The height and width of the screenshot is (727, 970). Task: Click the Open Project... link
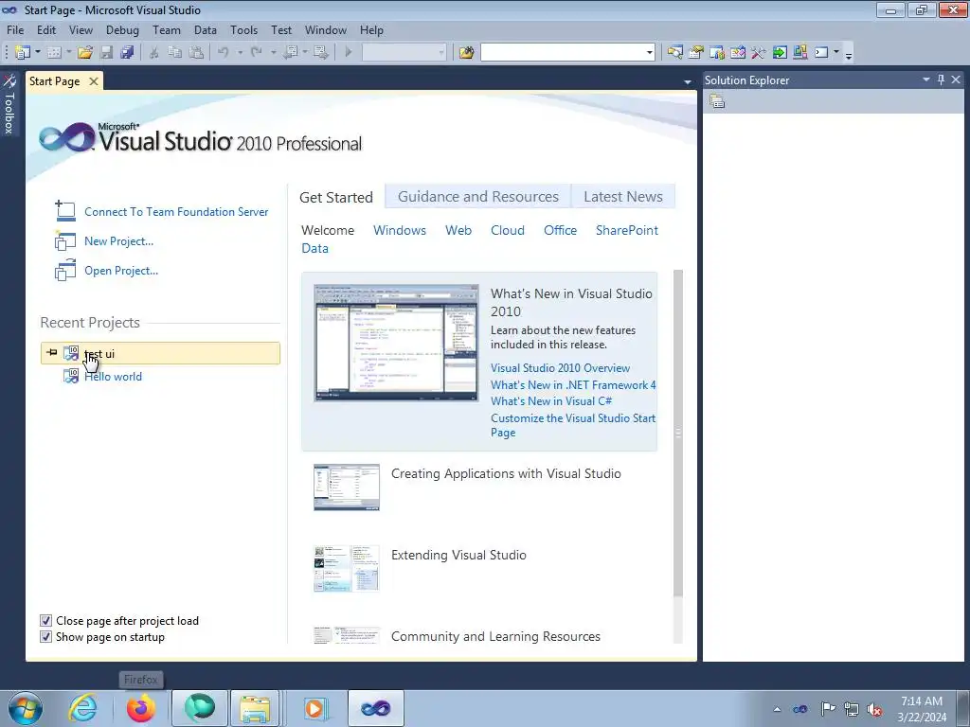(121, 270)
